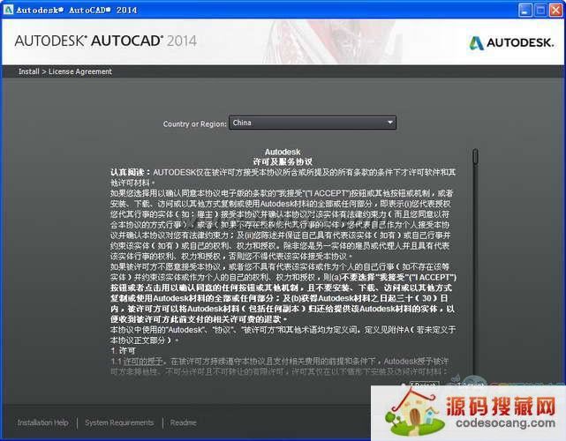Select the I Reject radio button
Image resolution: width=566 pixels, height=441 pixels.
pyautogui.click(x=405, y=385)
